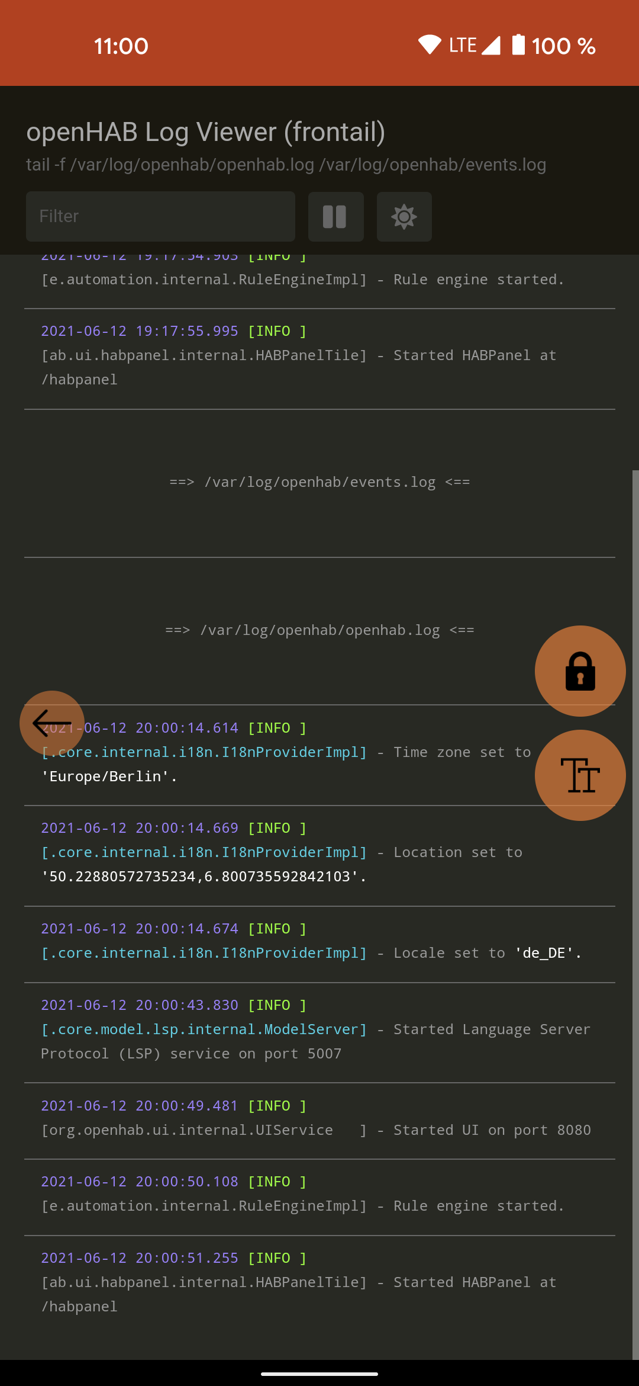
Task: Tap the Android home gesture bar
Action: [x=319, y=1374]
